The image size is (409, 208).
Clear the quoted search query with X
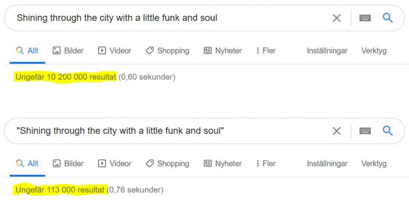pyautogui.click(x=336, y=131)
